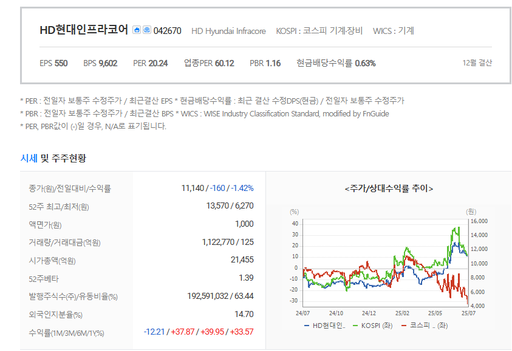Click the N/A로 표기됩니다 footnote

[x=93, y=126]
